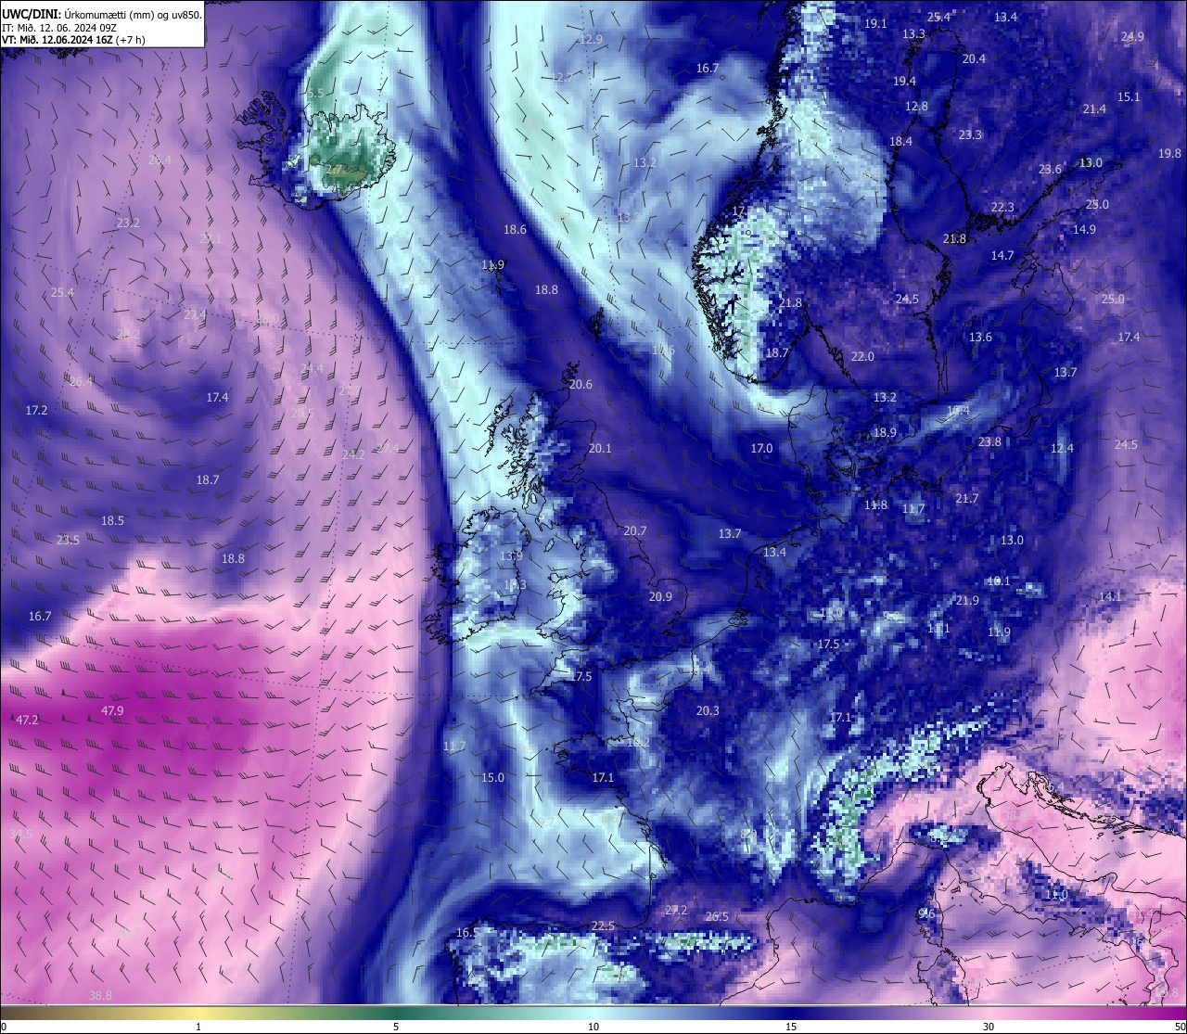The width and height of the screenshot is (1187, 1034).
Task: Click the 11.1 value label
Action: click(938, 629)
